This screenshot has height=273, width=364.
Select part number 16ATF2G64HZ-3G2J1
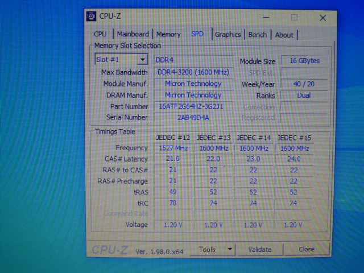tap(193, 106)
